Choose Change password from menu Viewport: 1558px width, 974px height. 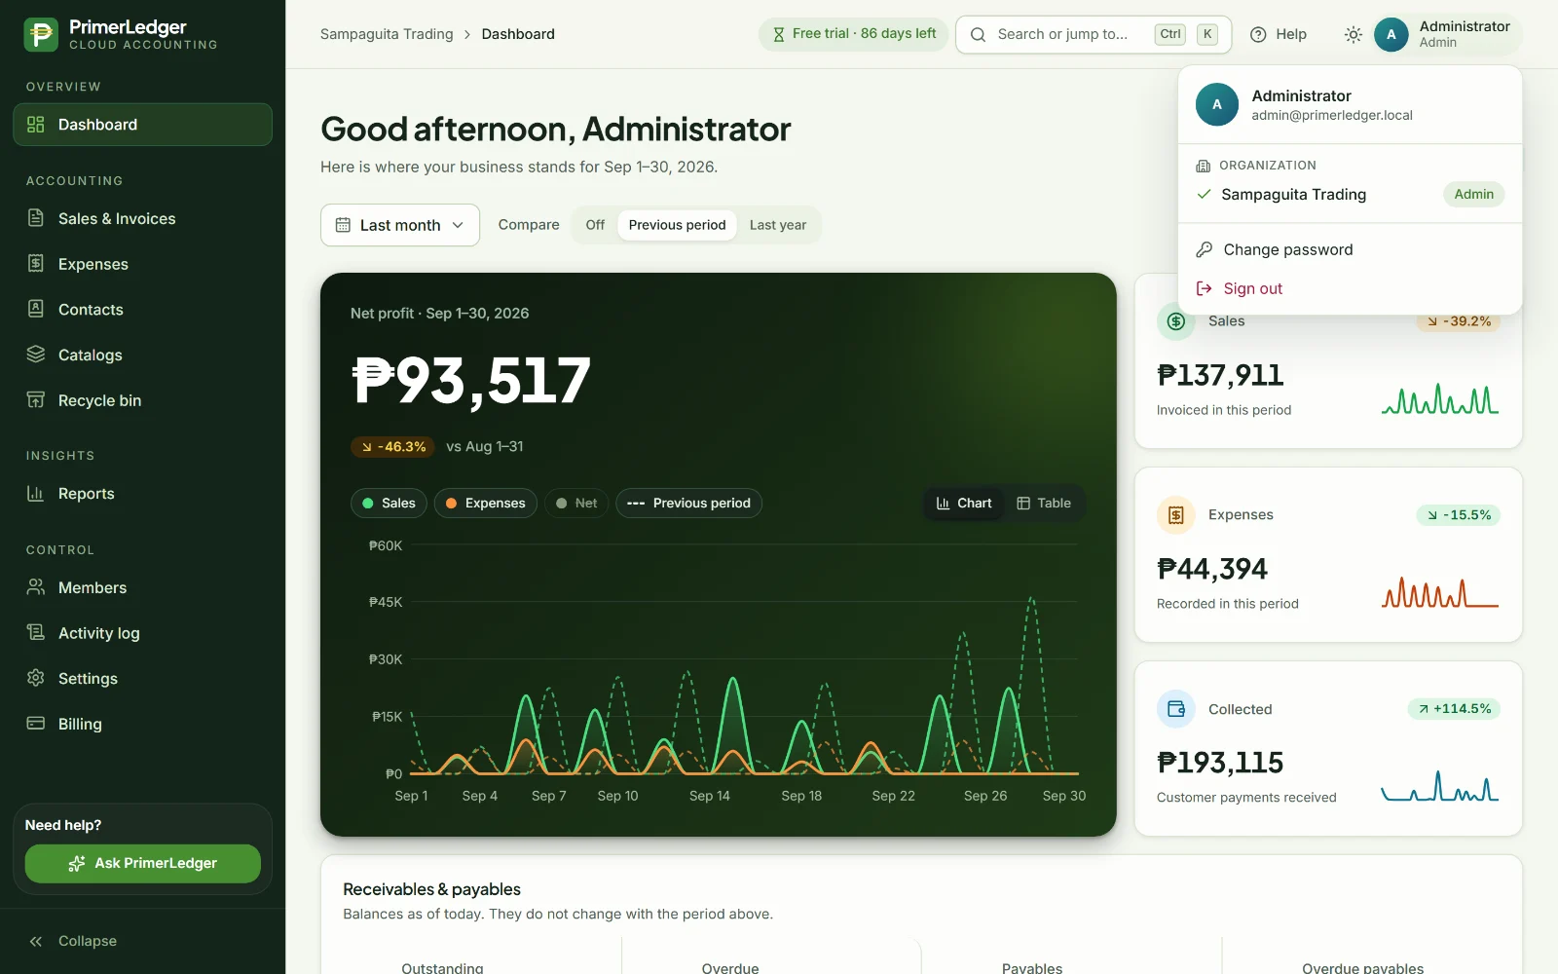tap(1350, 249)
